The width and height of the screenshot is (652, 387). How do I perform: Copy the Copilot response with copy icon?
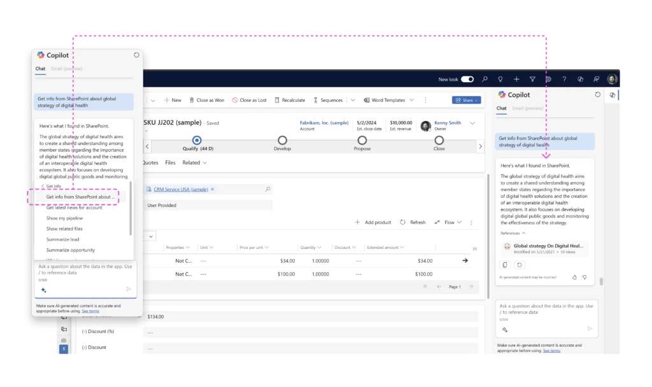pyautogui.click(x=506, y=265)
